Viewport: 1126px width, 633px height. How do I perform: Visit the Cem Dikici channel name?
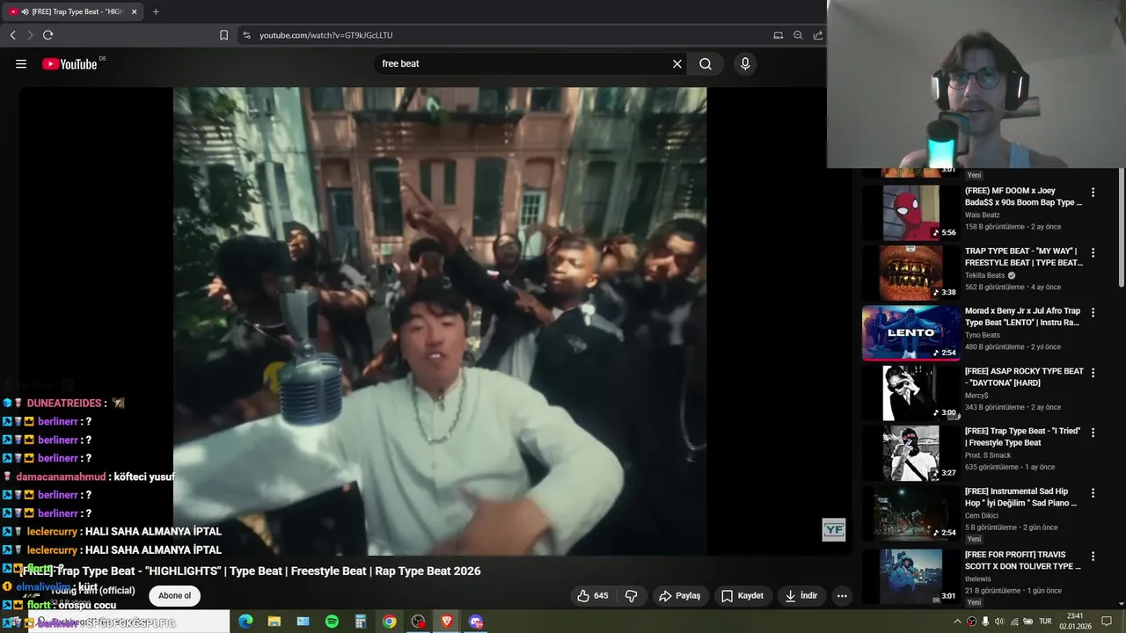(982, 515)
